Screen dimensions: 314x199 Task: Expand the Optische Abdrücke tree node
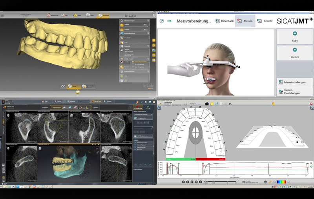(134, 147)
